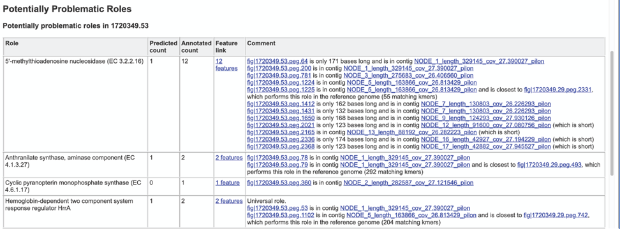Open contig NODE_17_length_42882 link
Screen dimensions: 620x229
(486, 146)
